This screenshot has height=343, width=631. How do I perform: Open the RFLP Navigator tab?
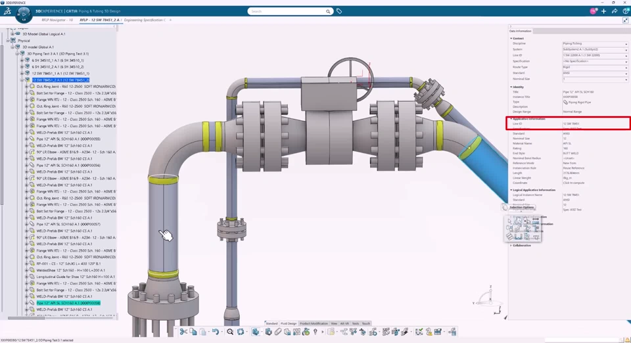click(x=57, y=20)
